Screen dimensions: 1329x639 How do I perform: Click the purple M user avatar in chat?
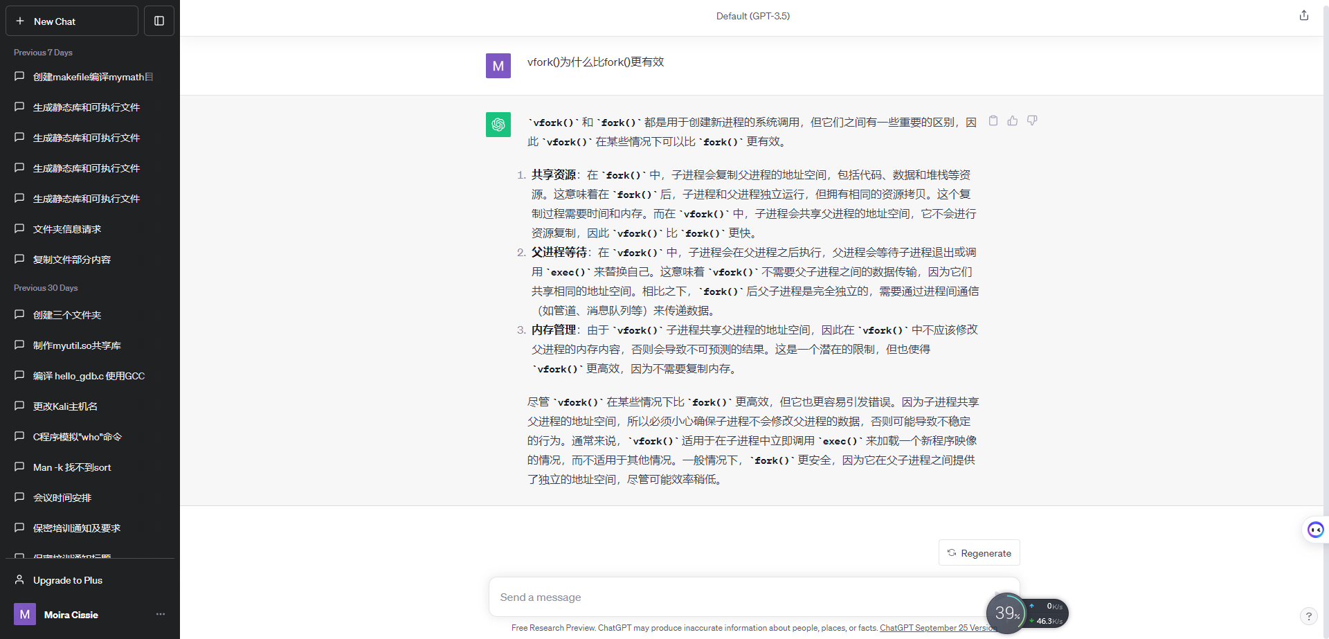pyautogui.click(x=498, y=66)
